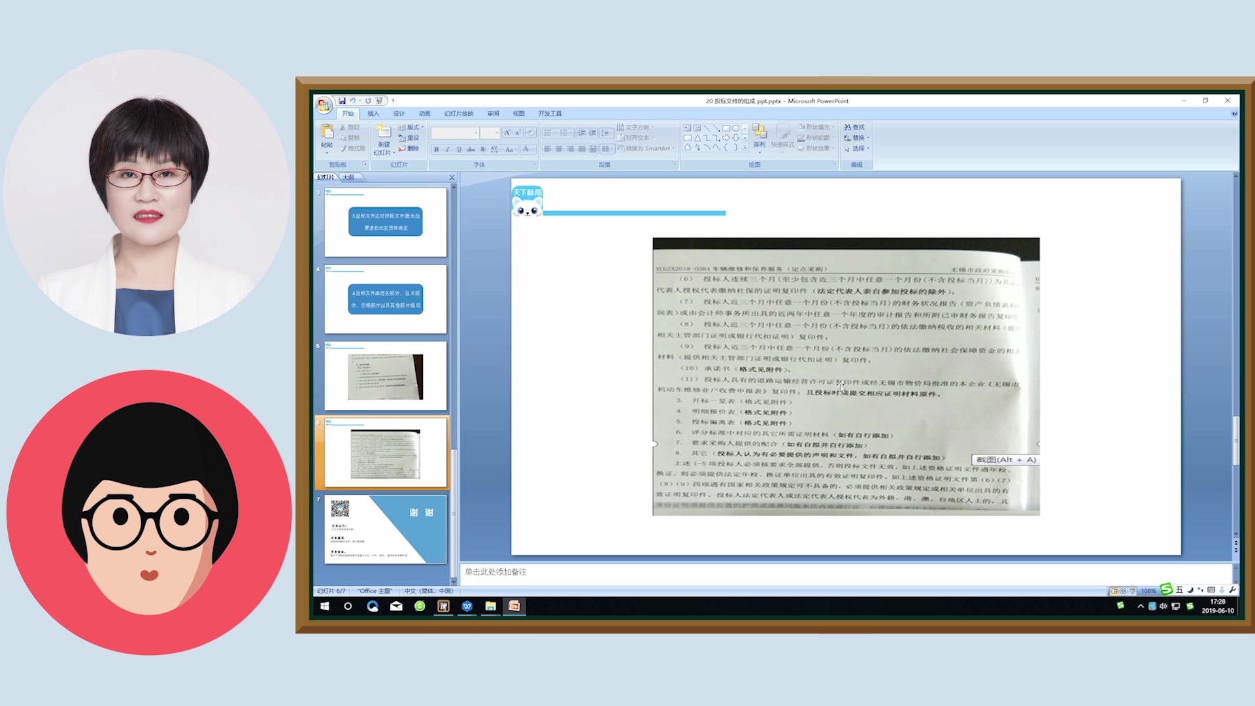Click the Find (查找) binoculars icon
The height and width of the screenshot is (706, 1255).
point(848,127)
